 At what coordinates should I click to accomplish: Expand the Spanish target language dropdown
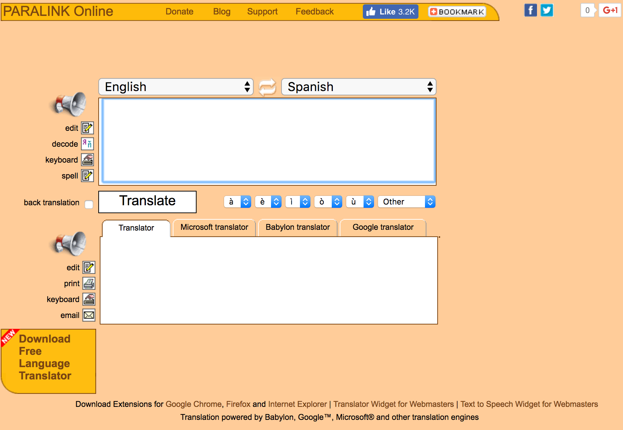point(358,87)
